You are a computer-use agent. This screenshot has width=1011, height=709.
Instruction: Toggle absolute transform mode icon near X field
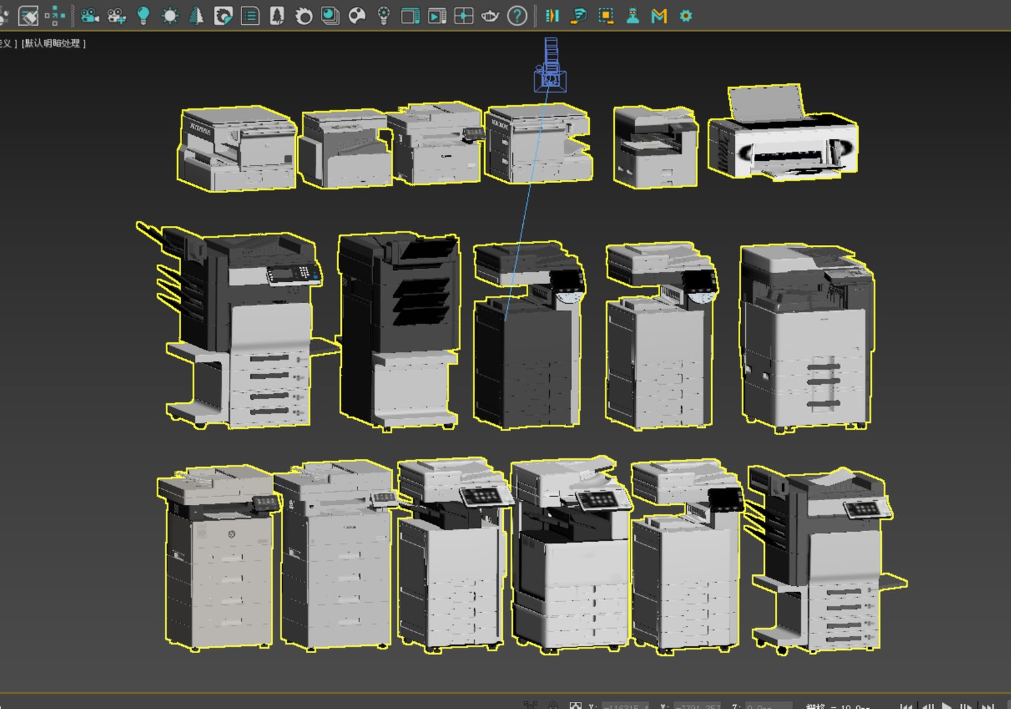point(575,706)
